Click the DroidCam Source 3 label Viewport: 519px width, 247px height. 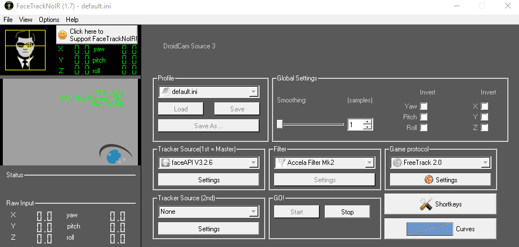click(189, 46)
